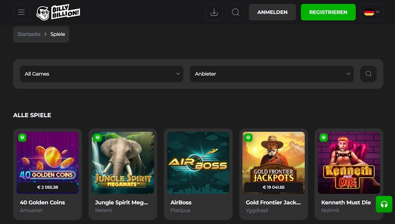This screenshot has width=395, height=224.
Task: Click the Kenneth Must Die title text
Action: point(346,202)
